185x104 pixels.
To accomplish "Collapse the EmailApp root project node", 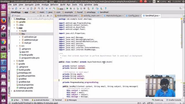I will pyautogui.click(x=12, y=19).
